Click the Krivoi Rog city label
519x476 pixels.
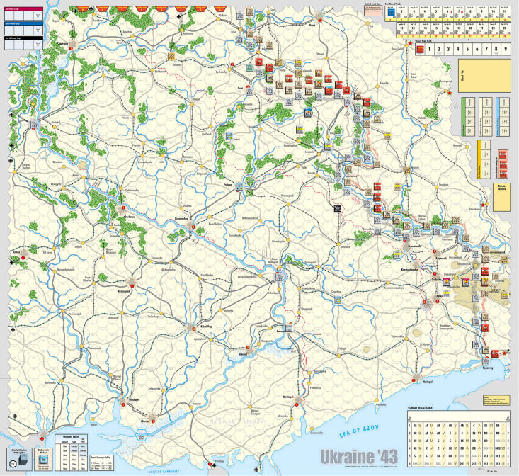(206, 327)
